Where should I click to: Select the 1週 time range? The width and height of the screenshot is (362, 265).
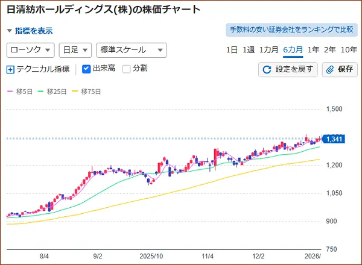click(x=248, y=50)
